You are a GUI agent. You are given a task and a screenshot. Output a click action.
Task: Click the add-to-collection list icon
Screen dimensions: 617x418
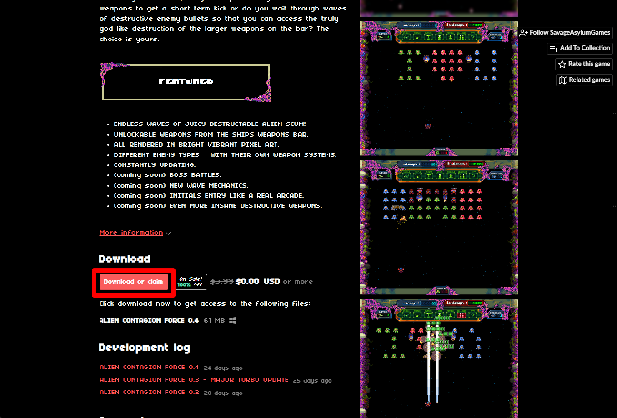pyautogui.click(x=553, y=49)
